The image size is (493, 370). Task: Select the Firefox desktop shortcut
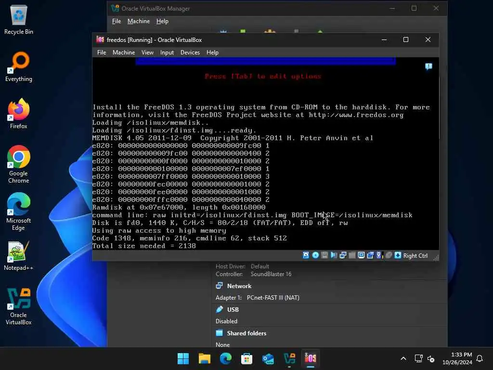19,114
